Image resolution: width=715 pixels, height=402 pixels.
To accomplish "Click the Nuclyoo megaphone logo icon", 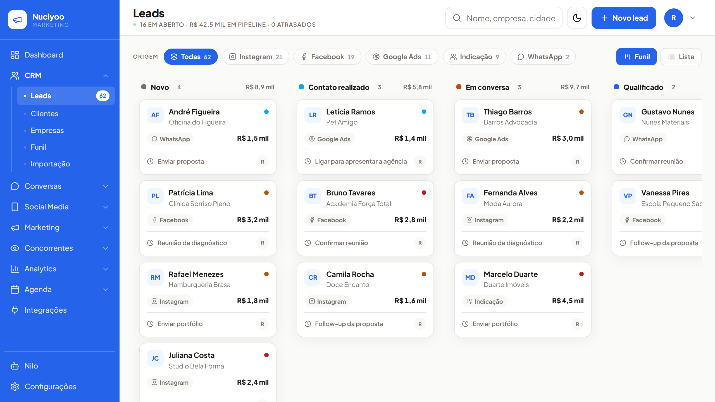I will click(x=17, y=20).
